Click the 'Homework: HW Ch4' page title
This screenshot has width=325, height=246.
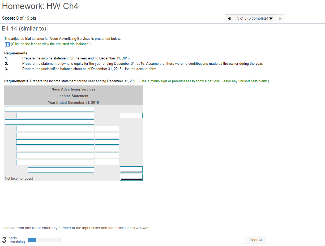pos(40,6)
